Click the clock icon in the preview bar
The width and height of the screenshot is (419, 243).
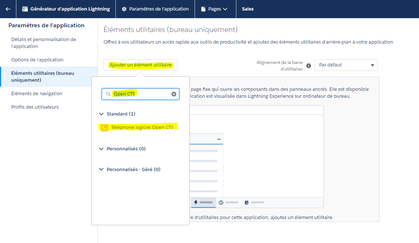221,202
